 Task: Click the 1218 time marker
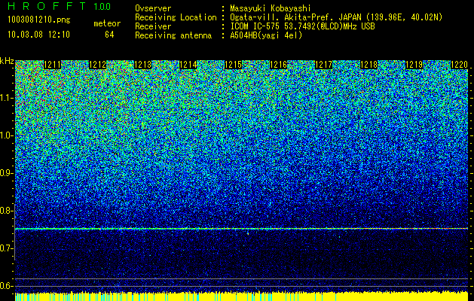pos(368,65)
